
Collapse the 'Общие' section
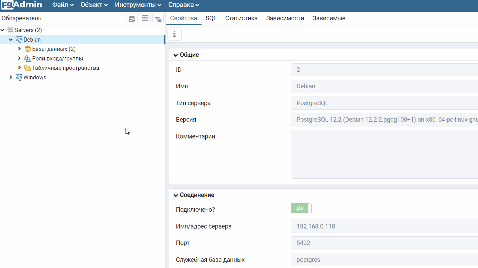coord(176,55)
